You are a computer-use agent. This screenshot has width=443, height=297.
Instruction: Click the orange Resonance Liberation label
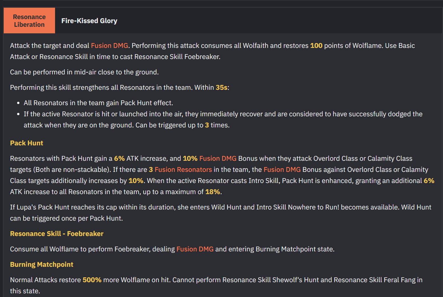click(29, 21)
